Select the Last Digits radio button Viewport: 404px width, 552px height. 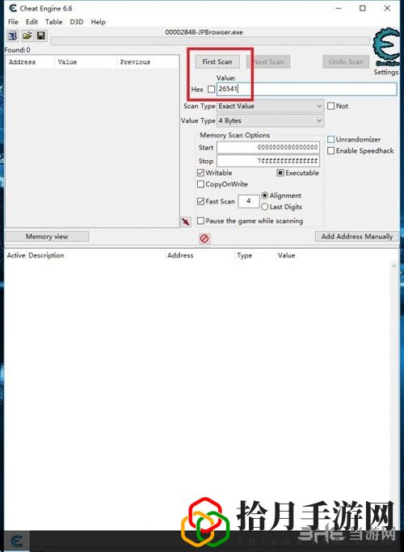tap(265, 207)
